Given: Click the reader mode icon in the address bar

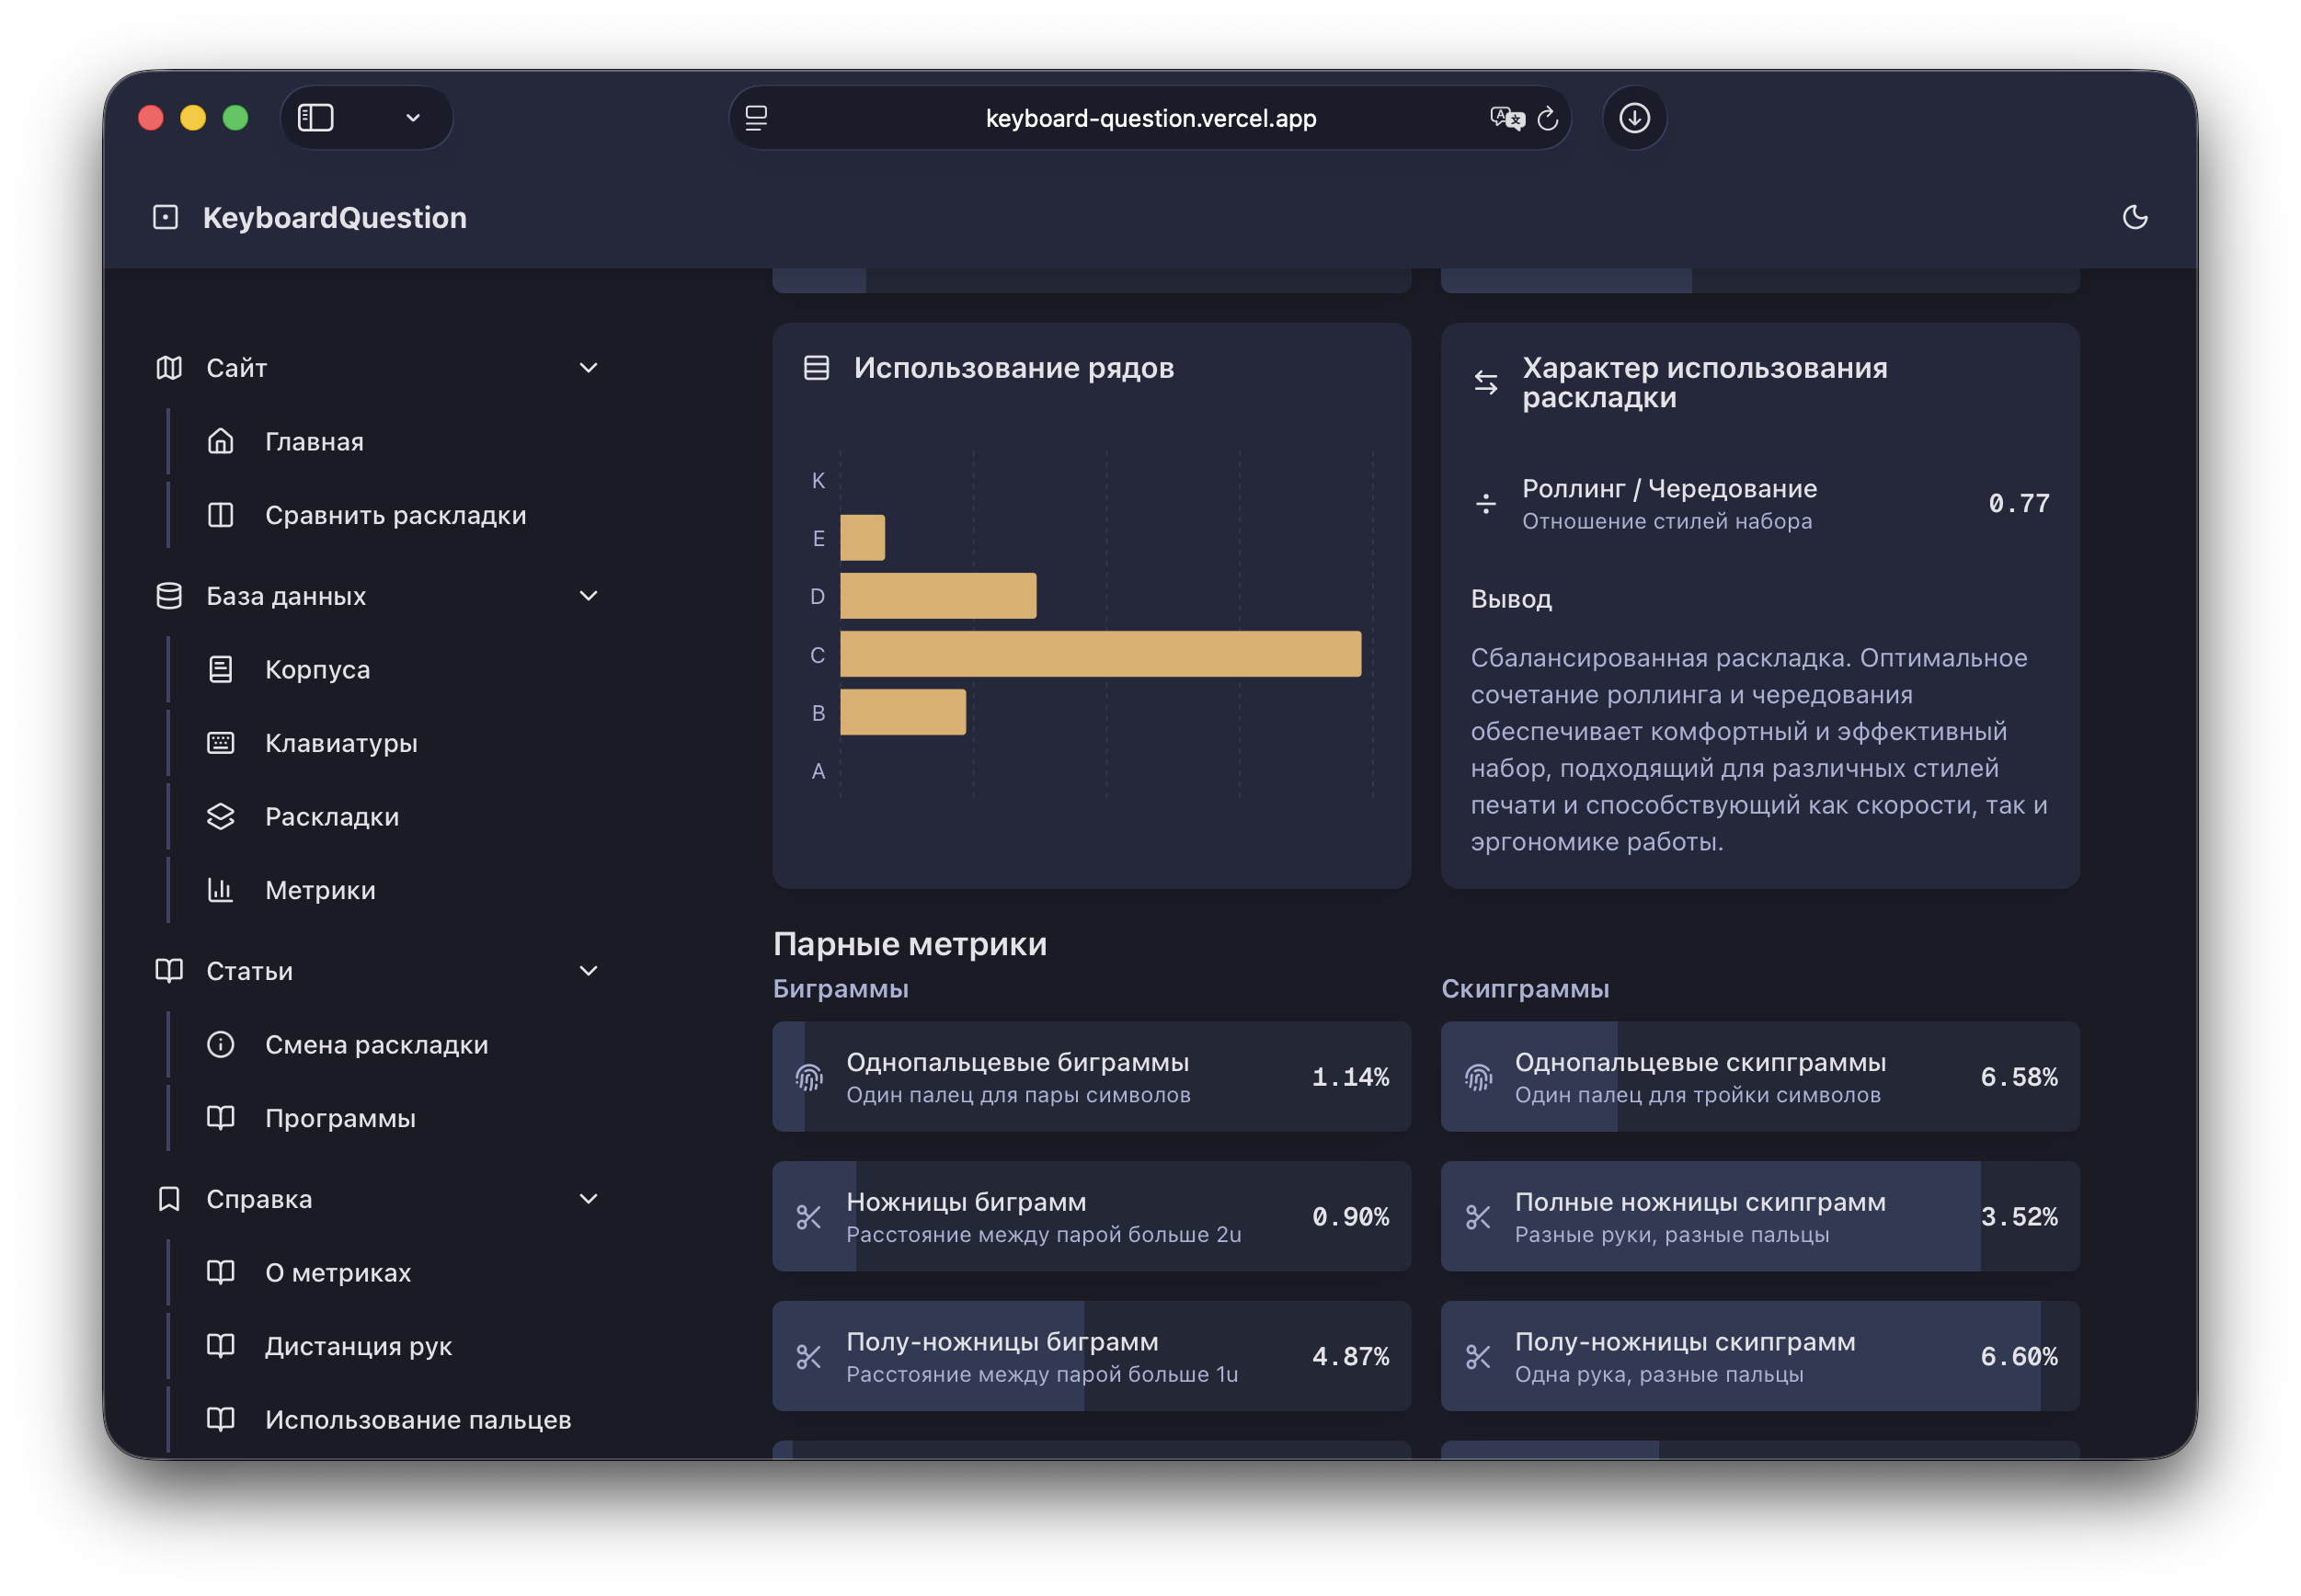Looking at the screenshot, I should (756, 118).
